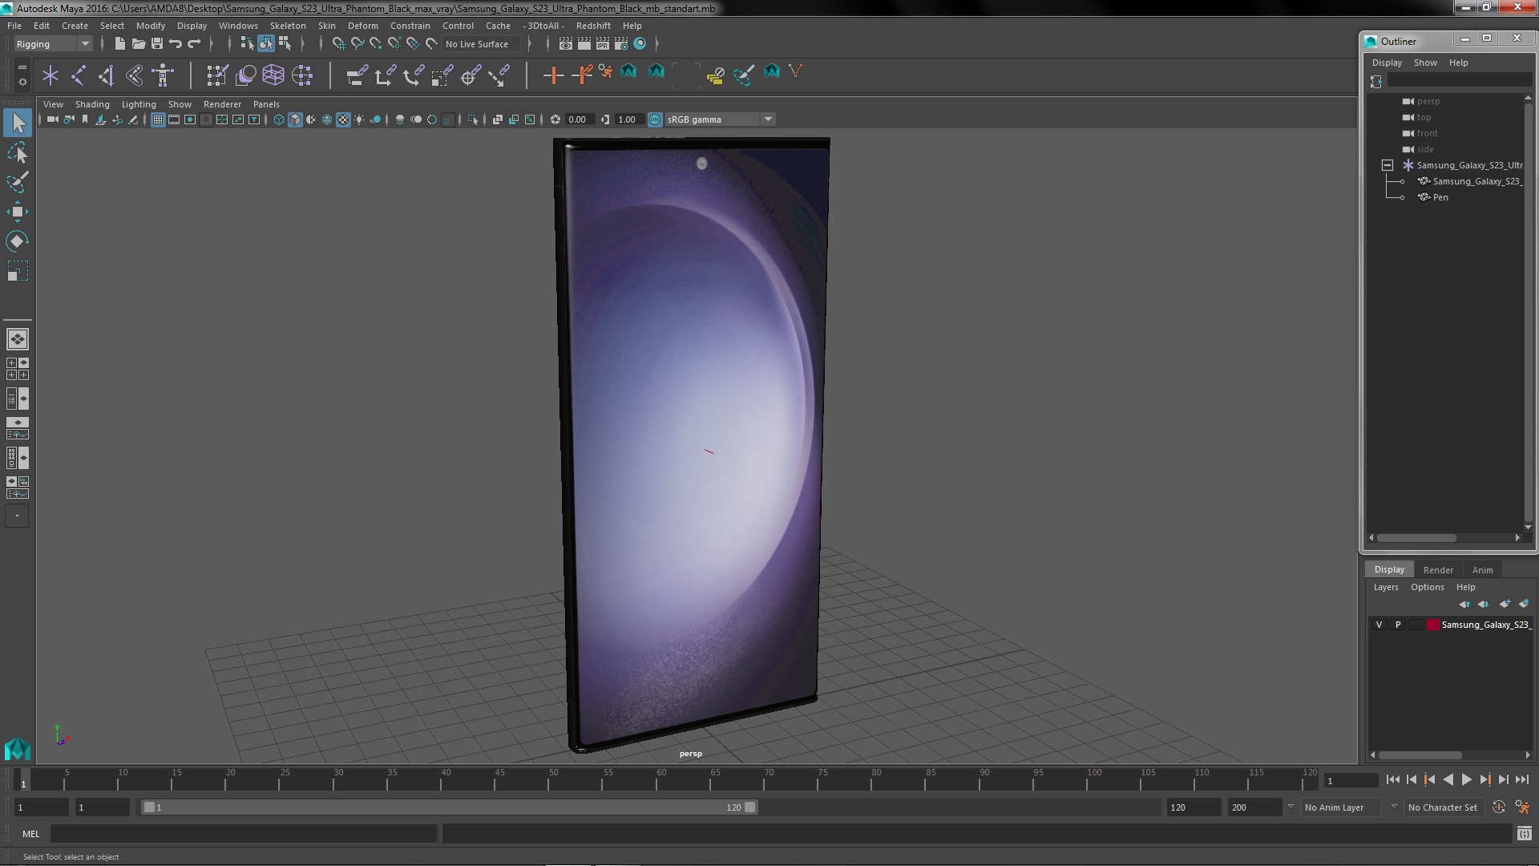The image size is (1539, 866).
Task: Open viewport Panels menu
Action: click(x=266, y=104)
